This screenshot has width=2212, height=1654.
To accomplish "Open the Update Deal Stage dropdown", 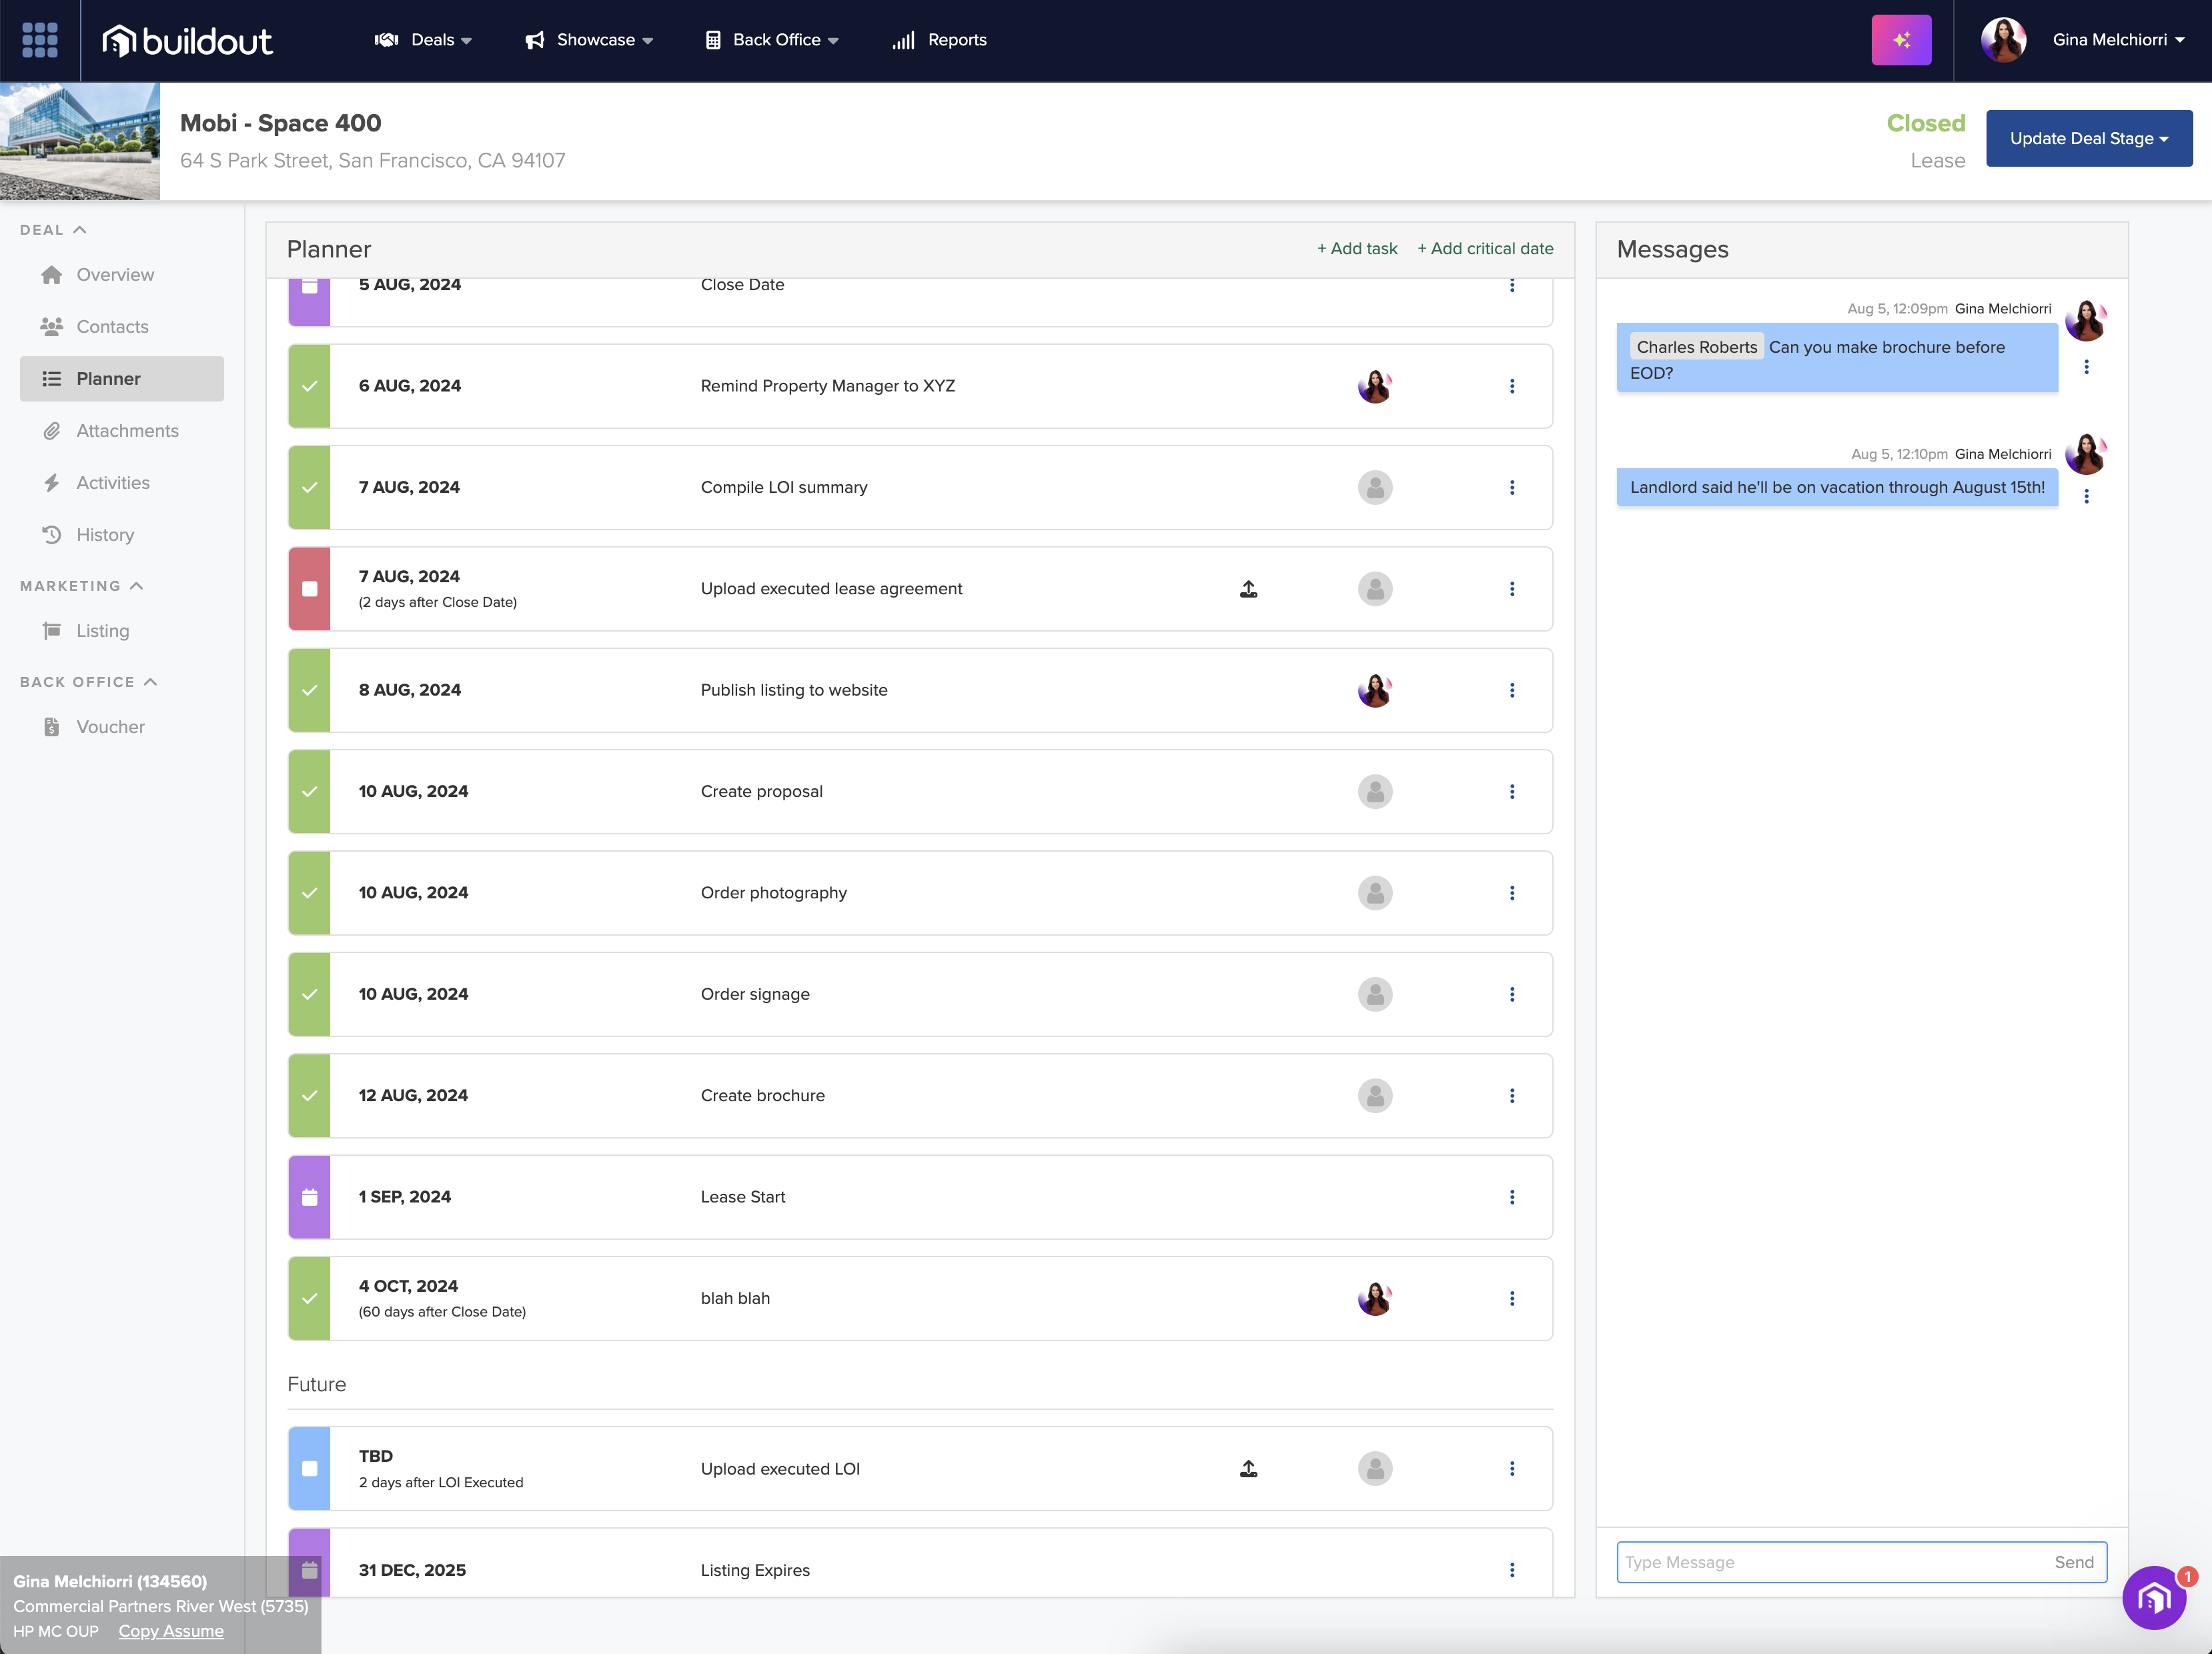I will pyautogui.click(x=2089, y=138).
